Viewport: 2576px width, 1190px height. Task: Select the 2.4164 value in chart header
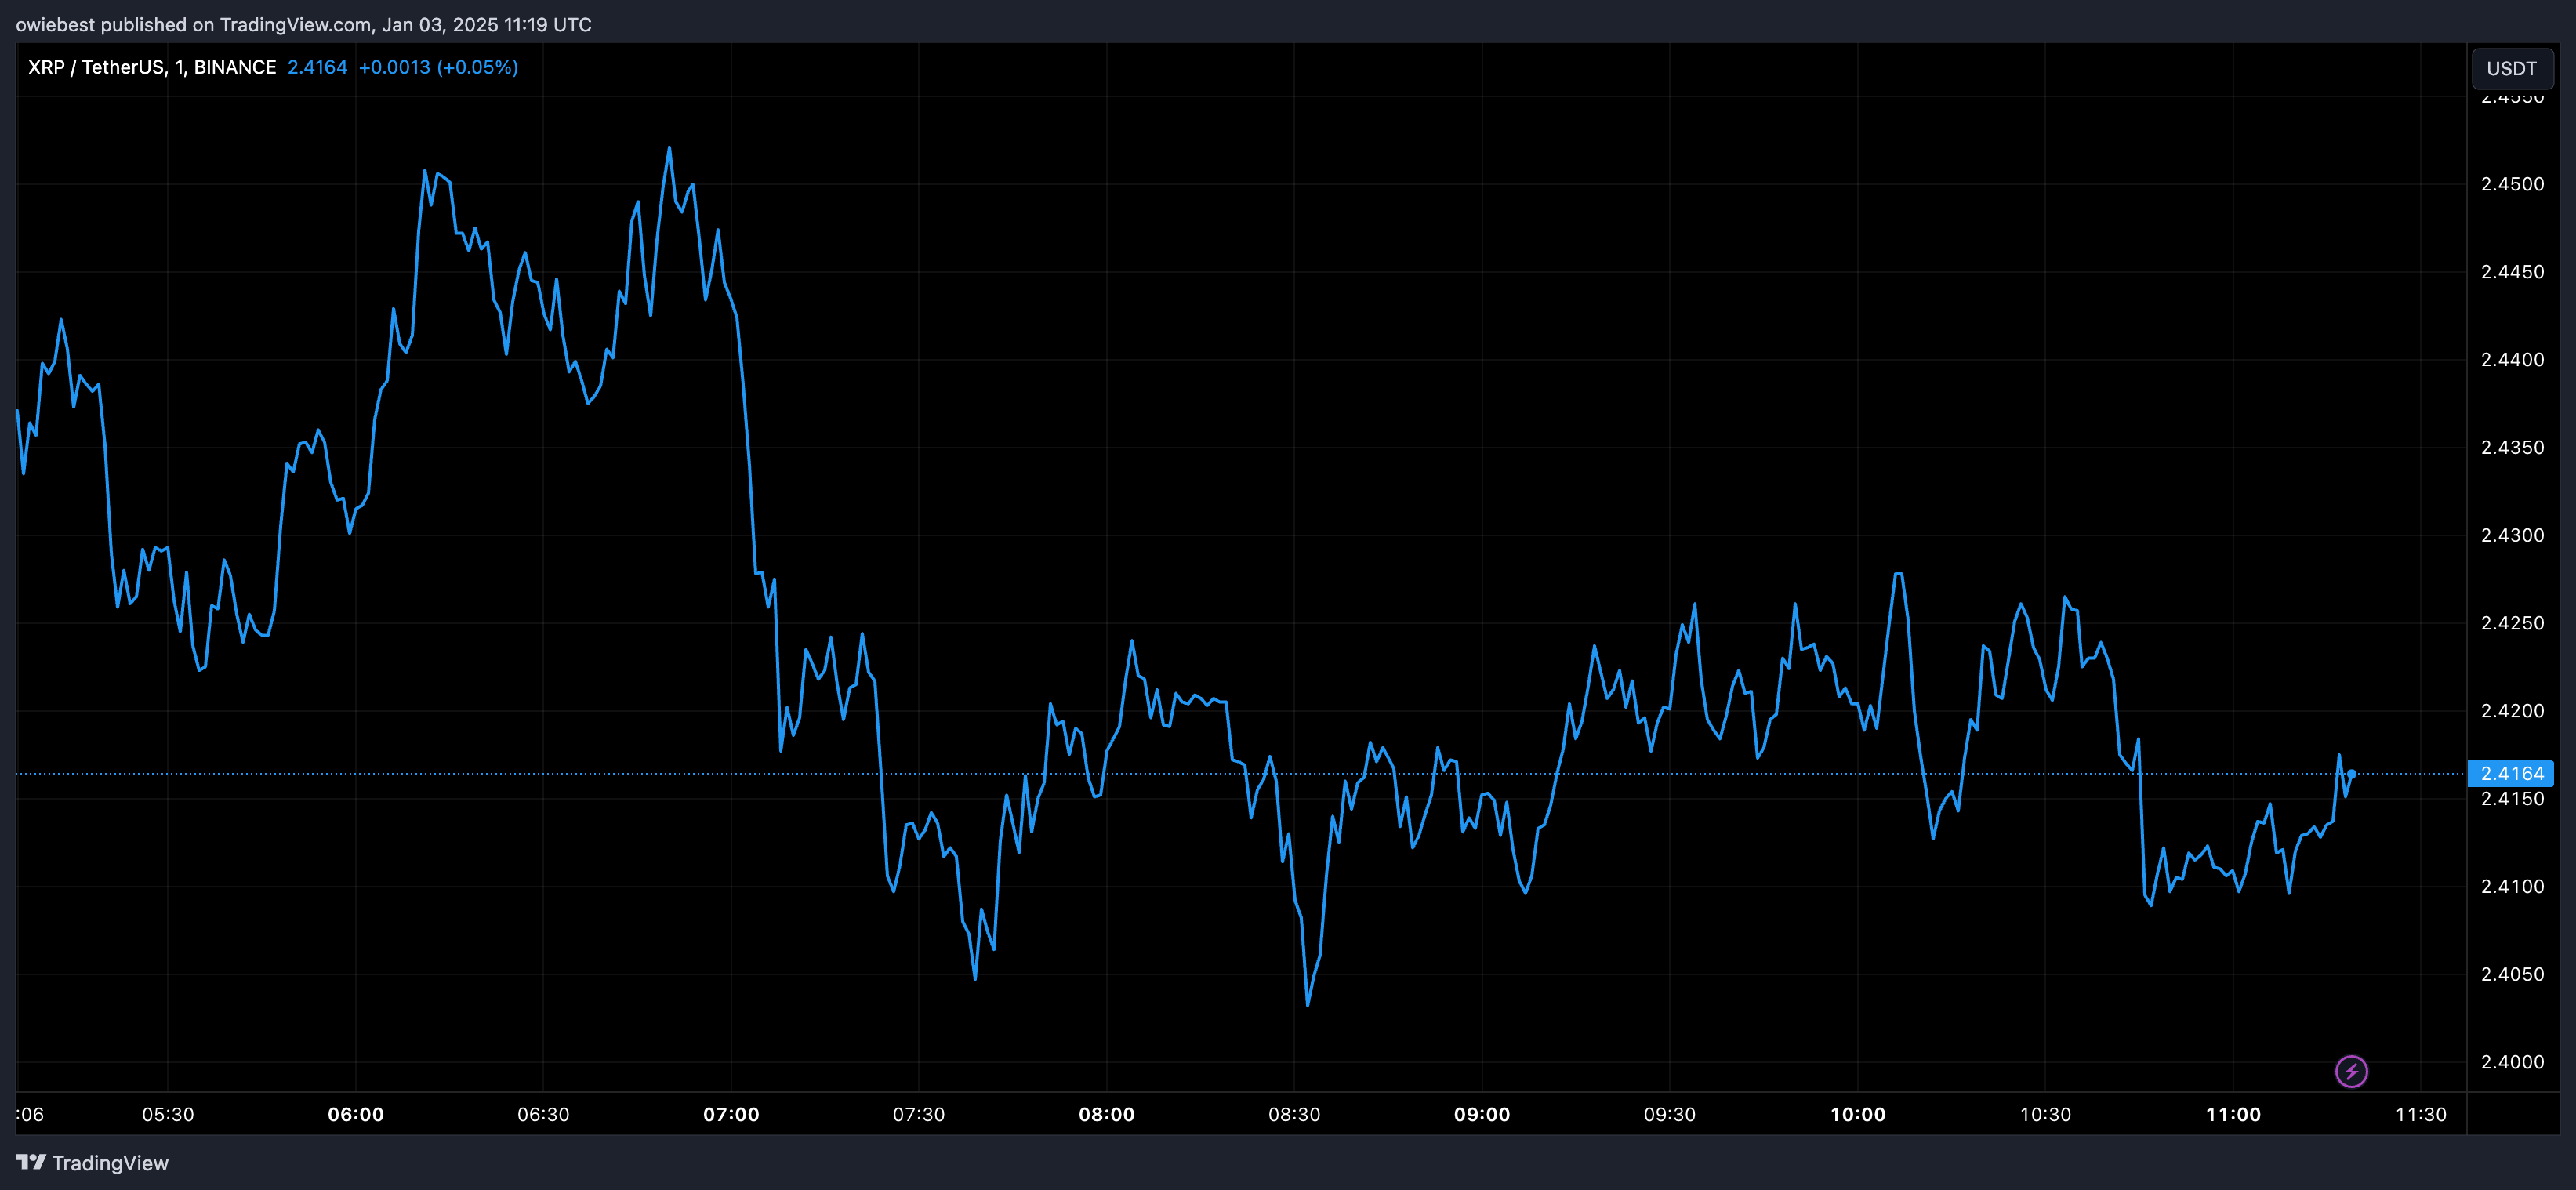point(317,67)
